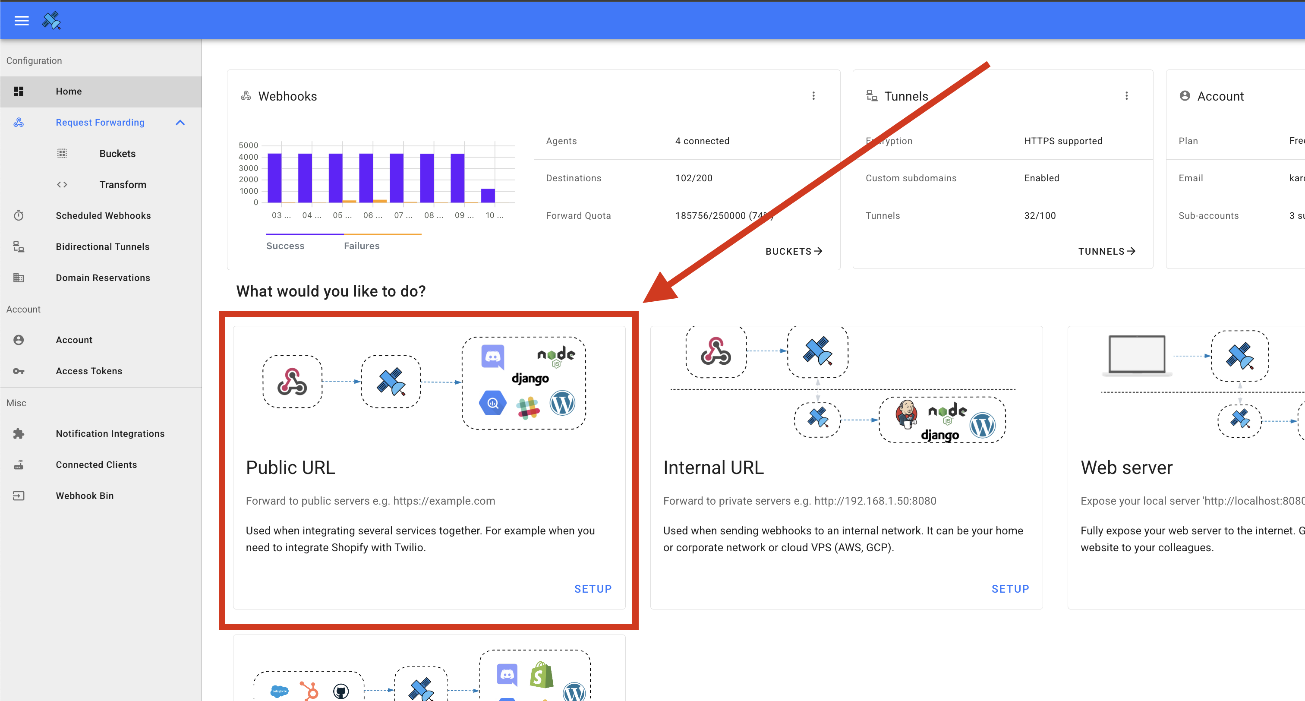Open the hamburger navigation menu

pyautogui.click(x=21, y=20)
